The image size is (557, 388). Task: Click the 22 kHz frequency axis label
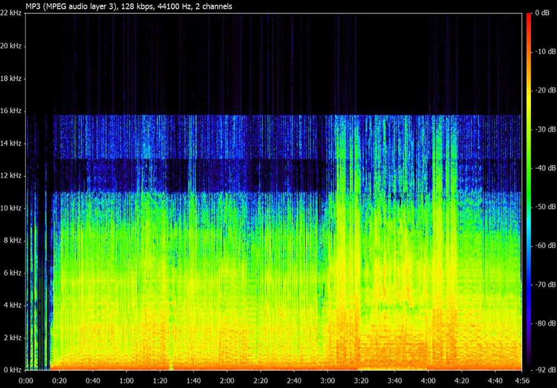(11, 13)
